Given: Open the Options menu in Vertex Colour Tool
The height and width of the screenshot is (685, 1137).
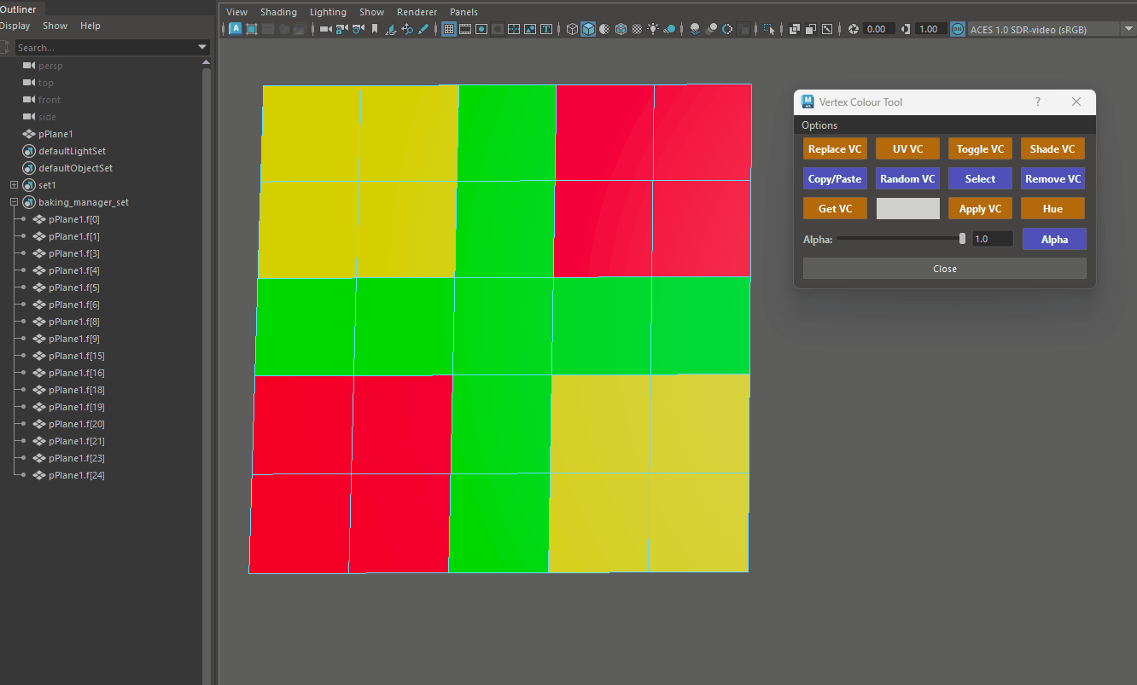Looking at the screenshot, I should (819, 125).
